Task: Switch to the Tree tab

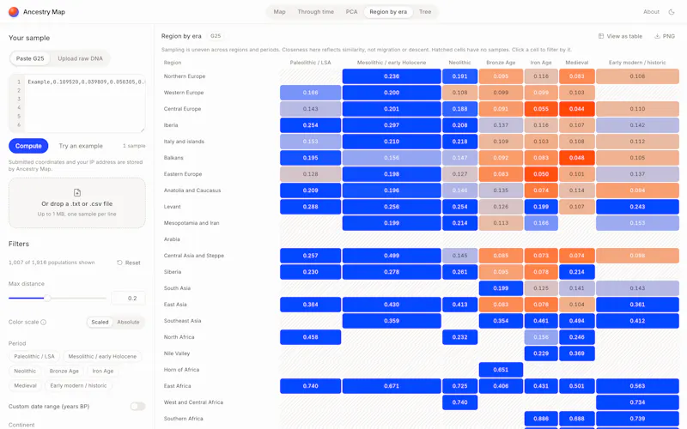Action: [425, 12]
